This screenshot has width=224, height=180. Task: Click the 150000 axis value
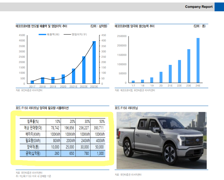[x=122, y=55]
